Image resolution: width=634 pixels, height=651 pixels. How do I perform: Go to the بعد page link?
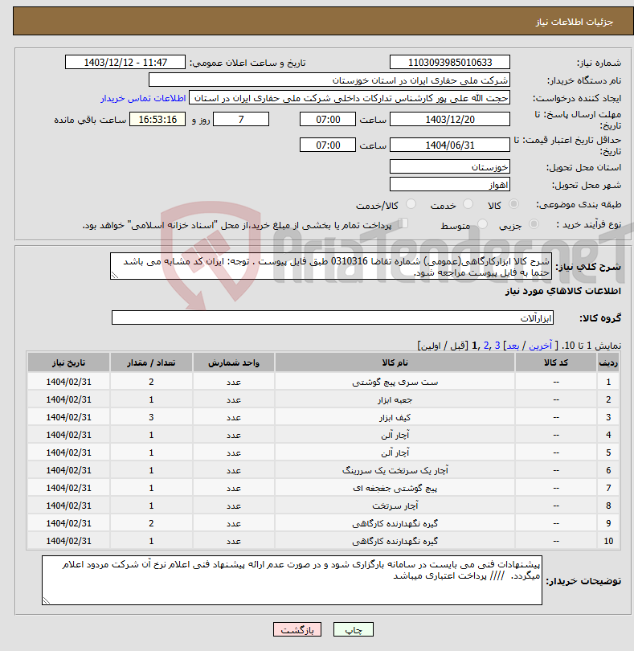[x=513, y=346]
